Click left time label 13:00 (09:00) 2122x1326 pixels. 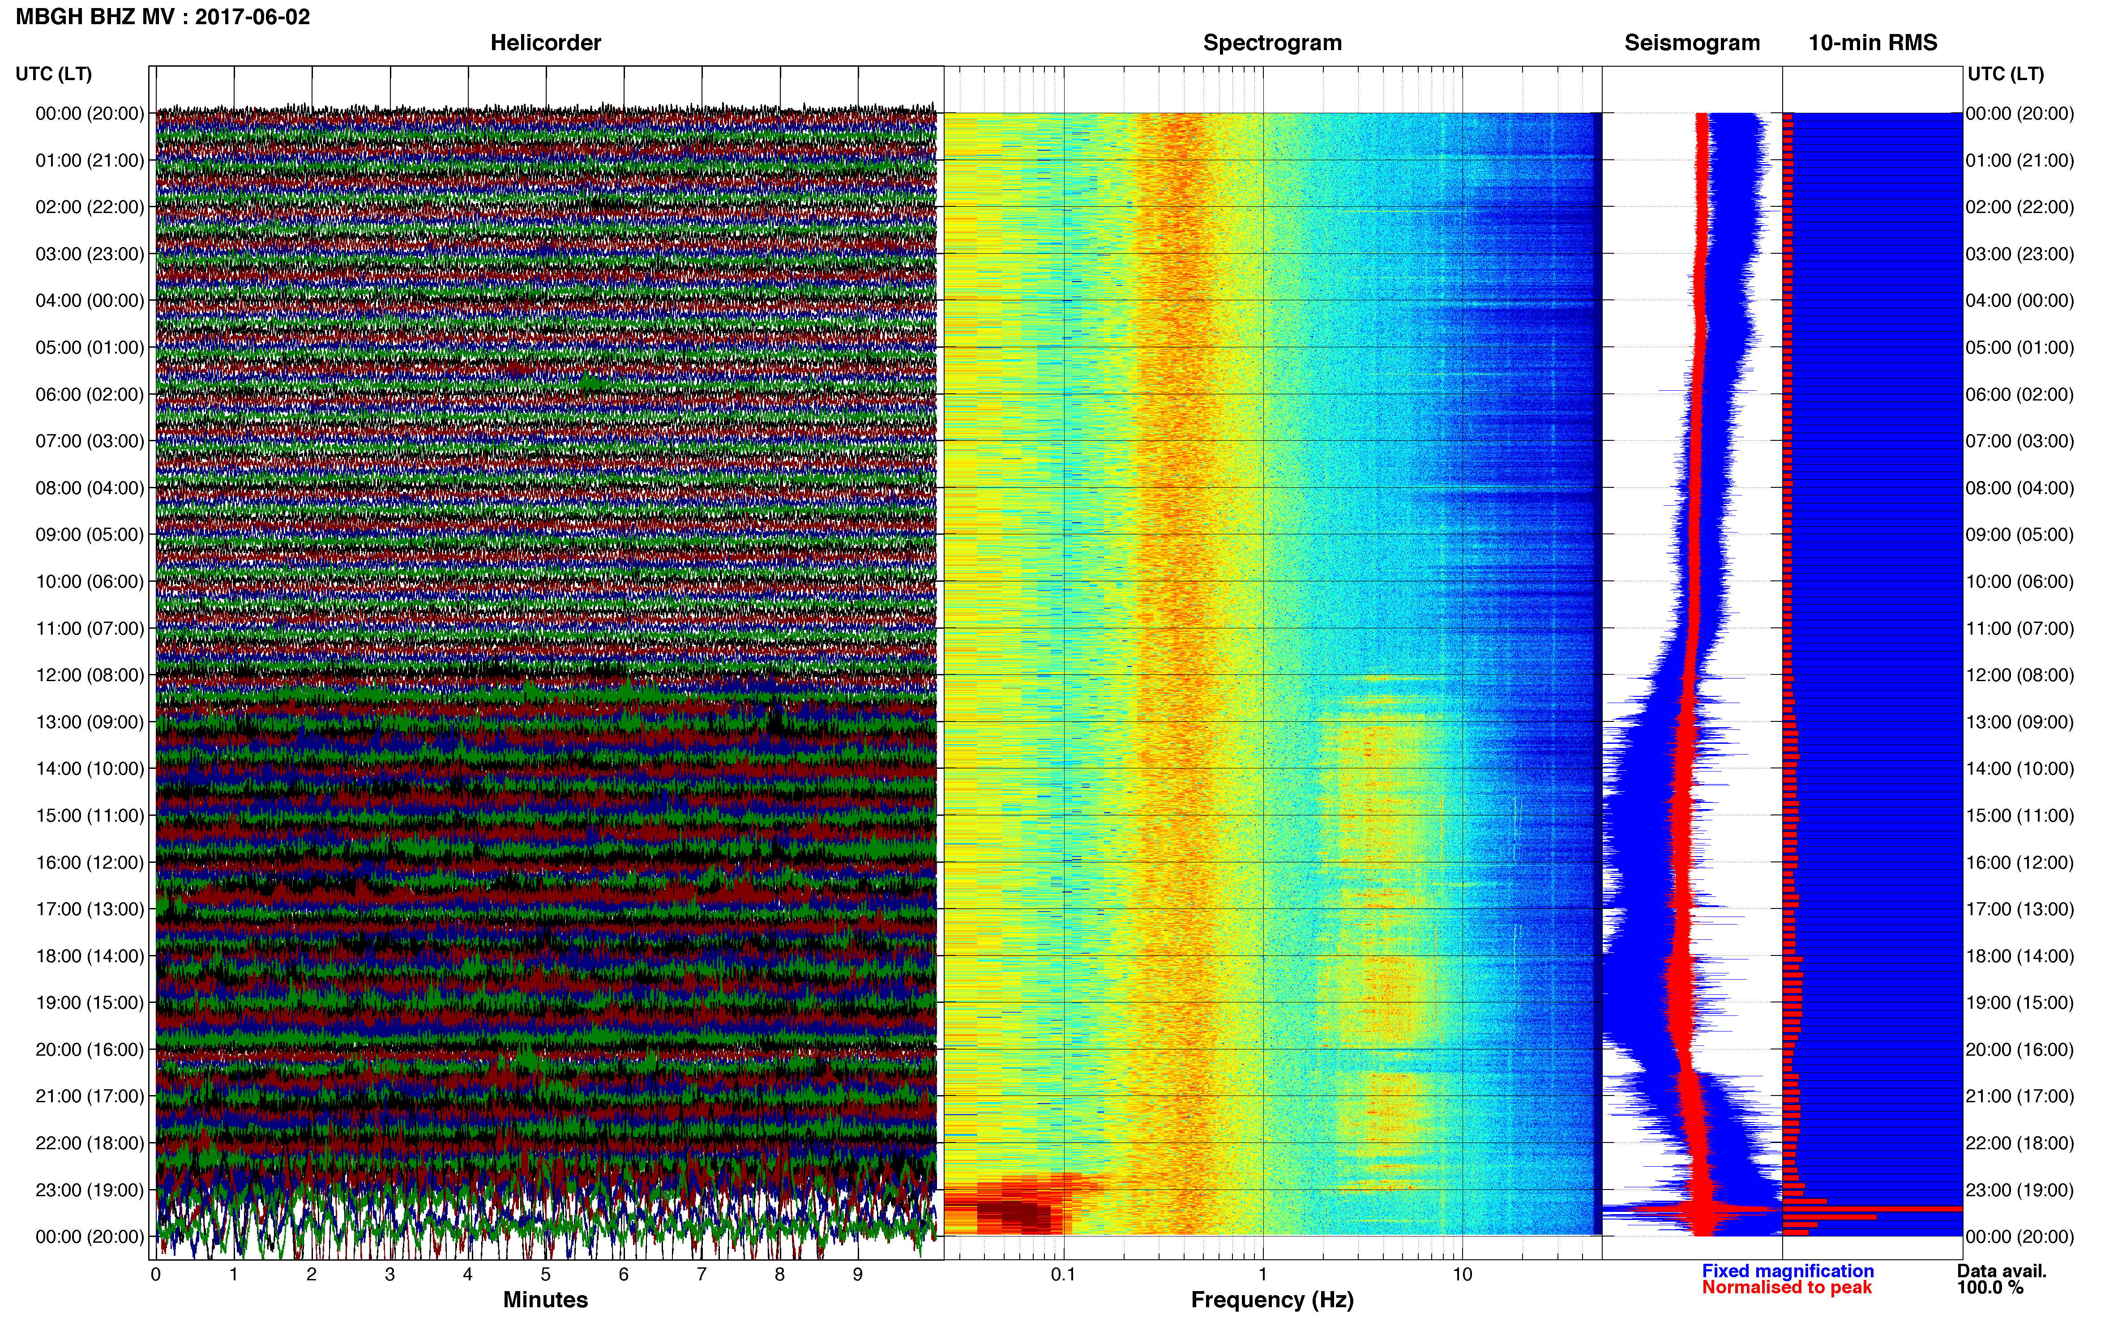(x=90, y=722)
